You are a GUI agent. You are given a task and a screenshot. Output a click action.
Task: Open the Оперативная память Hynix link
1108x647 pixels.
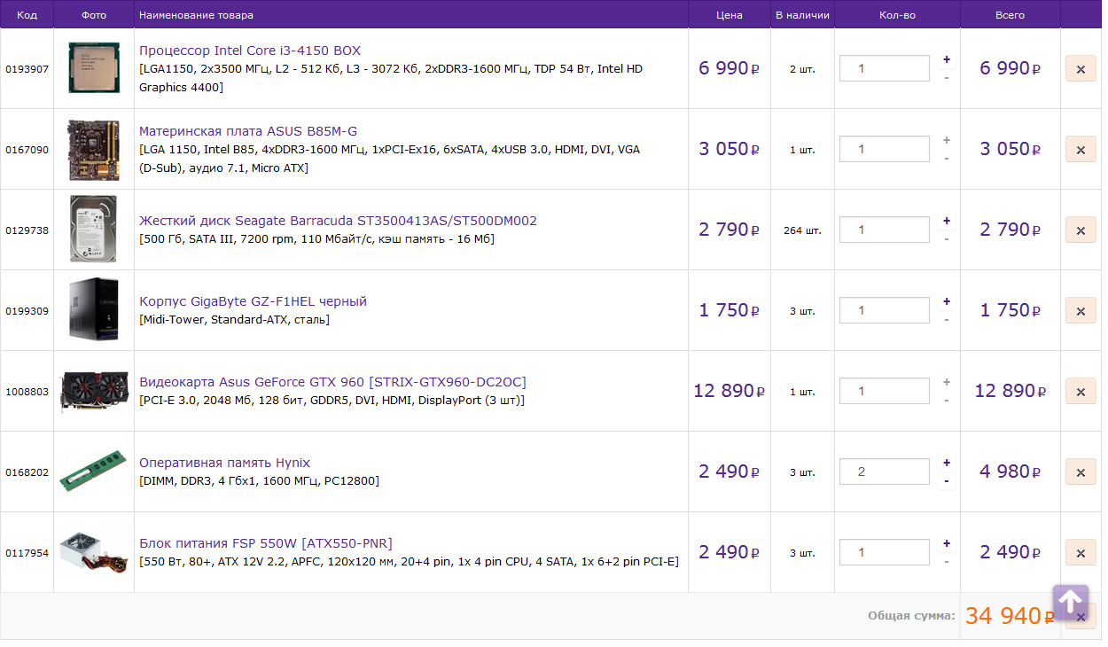pyautogui.click(x=224, y=463)
